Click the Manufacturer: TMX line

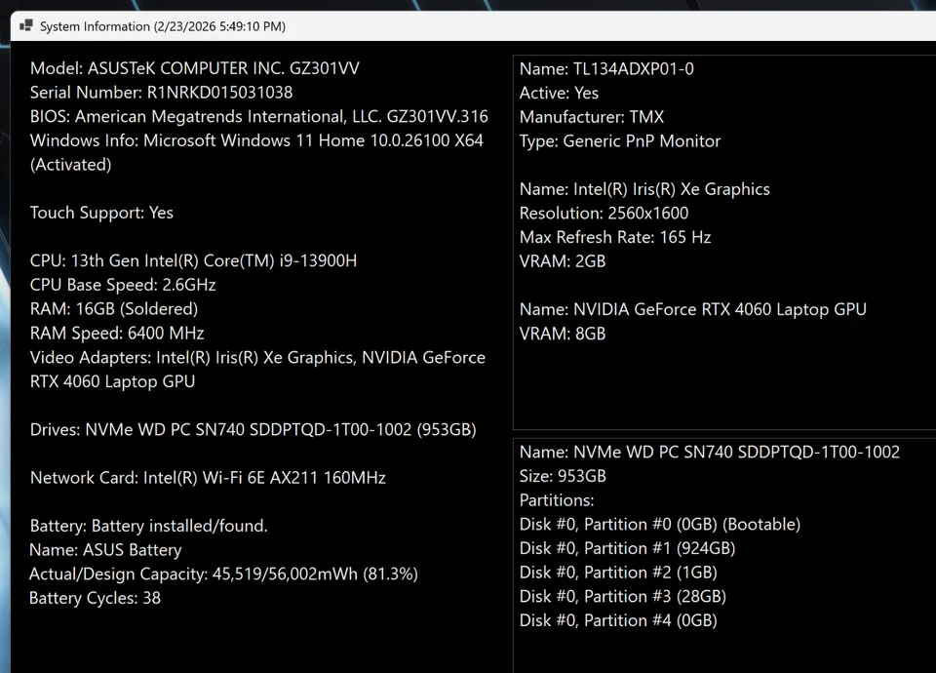click(592, 116)
